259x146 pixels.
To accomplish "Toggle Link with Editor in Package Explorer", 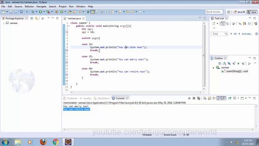I will click(36, 18).
